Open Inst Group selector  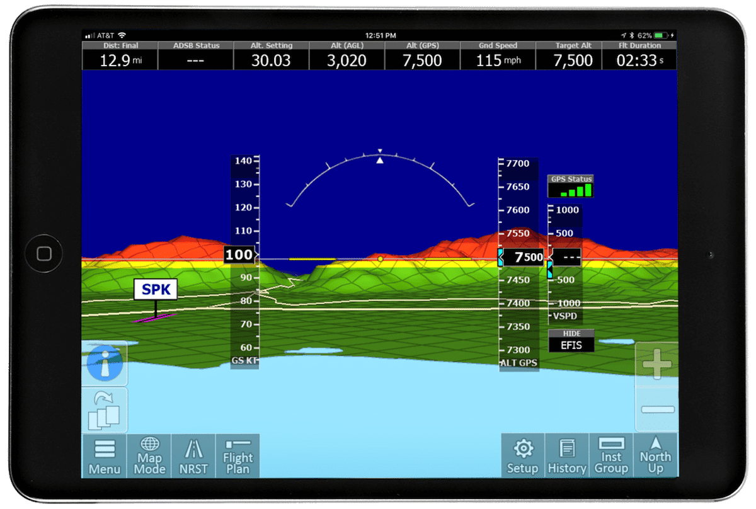[x=611, y=456]
